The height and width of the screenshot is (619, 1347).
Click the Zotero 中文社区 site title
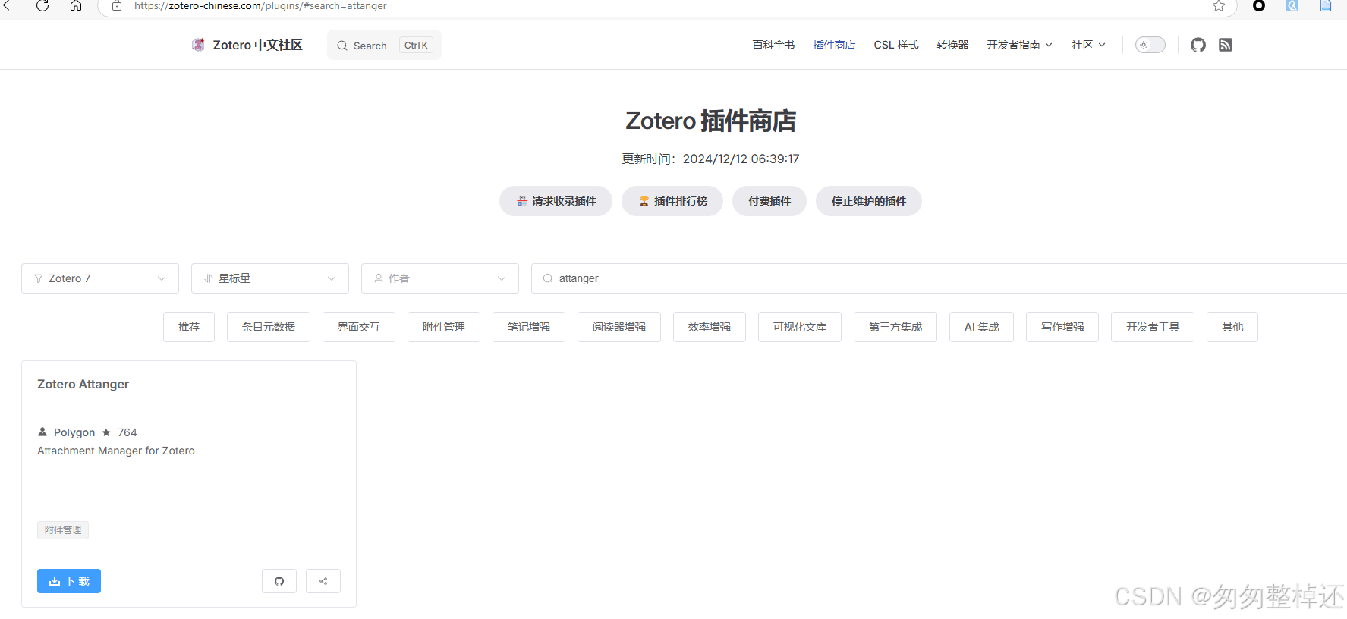point(257,45)
